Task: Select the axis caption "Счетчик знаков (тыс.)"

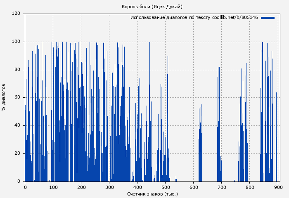Action: point(152,193)
